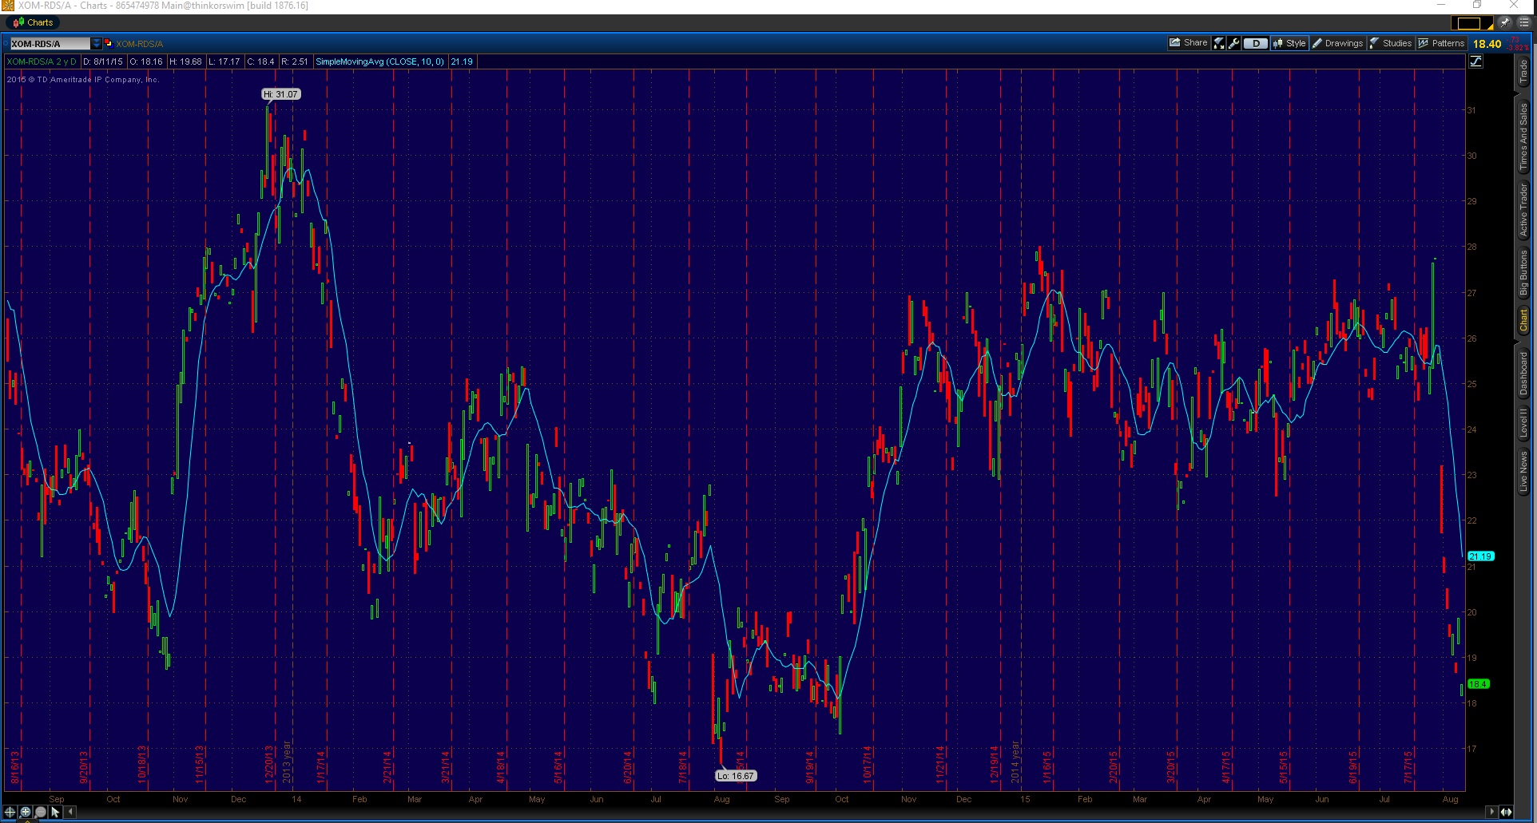Screen dimensions: 1537x823
Task: Open the Big Buttons side tab
Action: tap(1523, 272)
